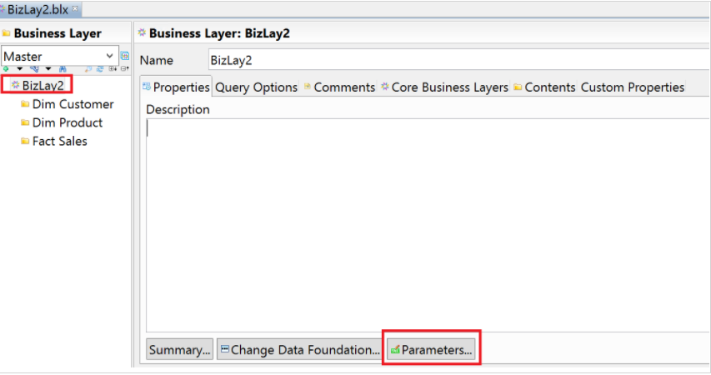The image size is (711, 375).
Task: Open the dropdown arrow next to the wrench icon
Action: (x=48, y=69)
